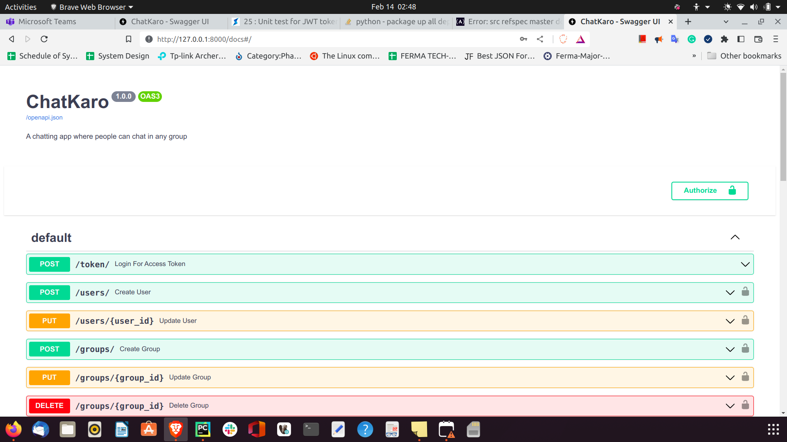Open the Brave Rewards triangle icon

pyautogui.click(x=580, y=39)
